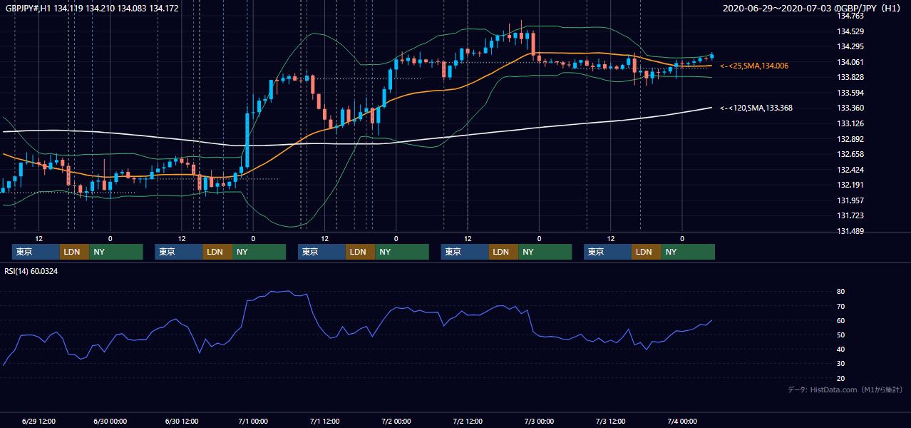
Task: Click the 7/3 00:00 date label
Action: [x=540, y=421]
